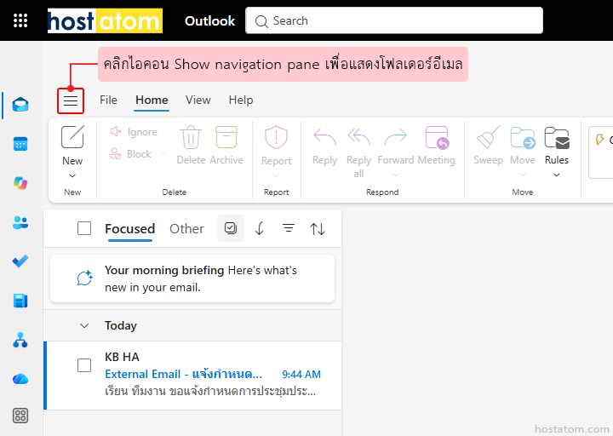Click the hostatom logo
Screen dimensions: 613x436
pos(105,20)
